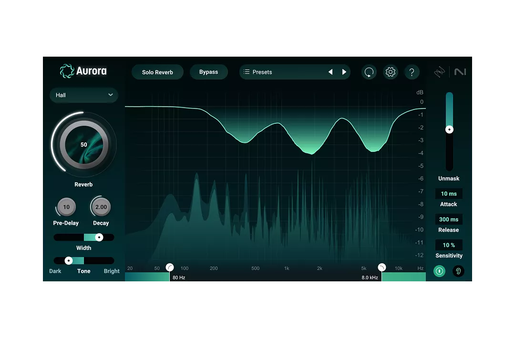
Task: Enable Solo Reverb
Action: point(157,72)
